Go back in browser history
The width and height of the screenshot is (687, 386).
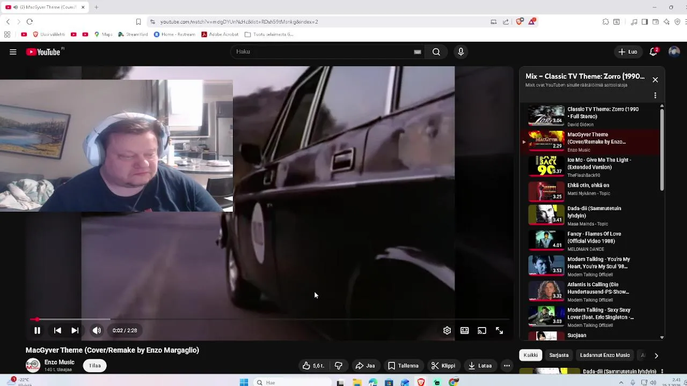(x=8, y=22)
